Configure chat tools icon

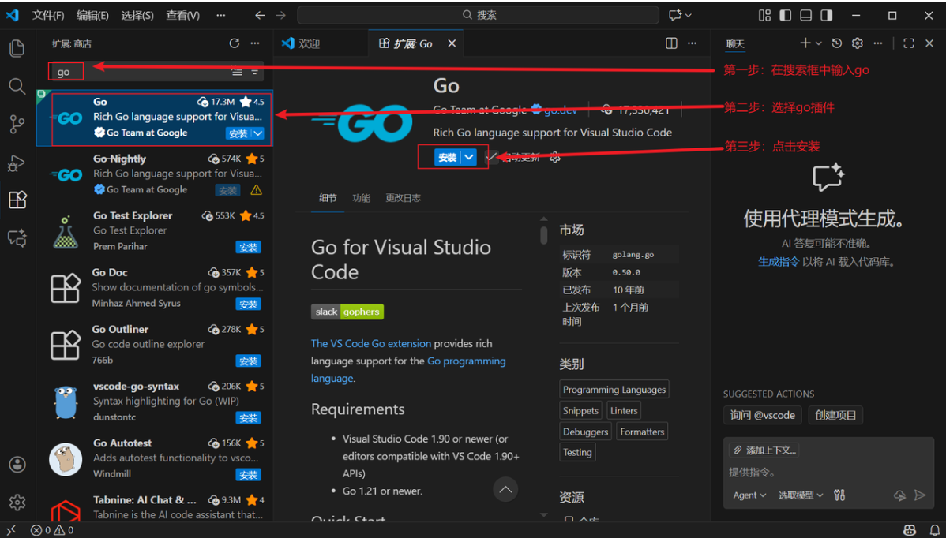click(x=839, y=495)
